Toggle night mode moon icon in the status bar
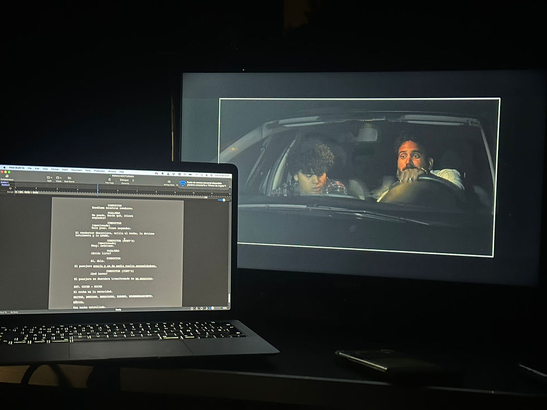Image resolution: width=547 pixels, height=410 pixels. point(206,308)
